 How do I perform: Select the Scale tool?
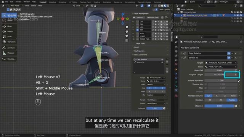coord(9,37)
